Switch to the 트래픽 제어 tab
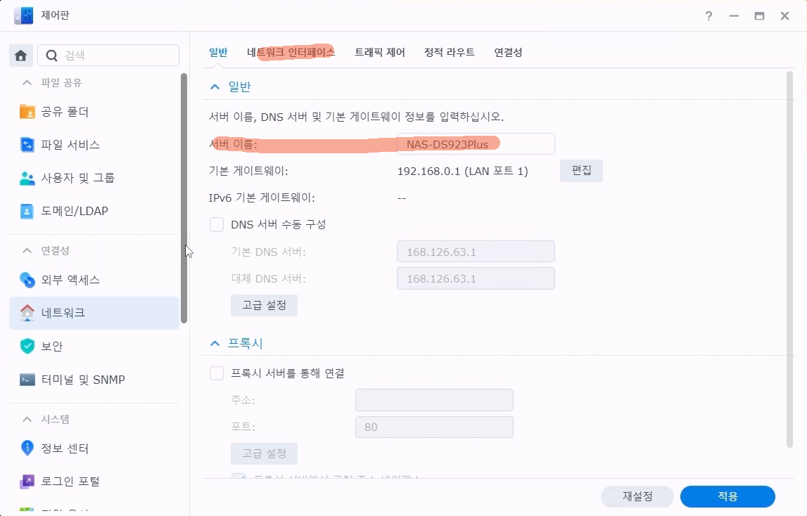 coord(379,53)
